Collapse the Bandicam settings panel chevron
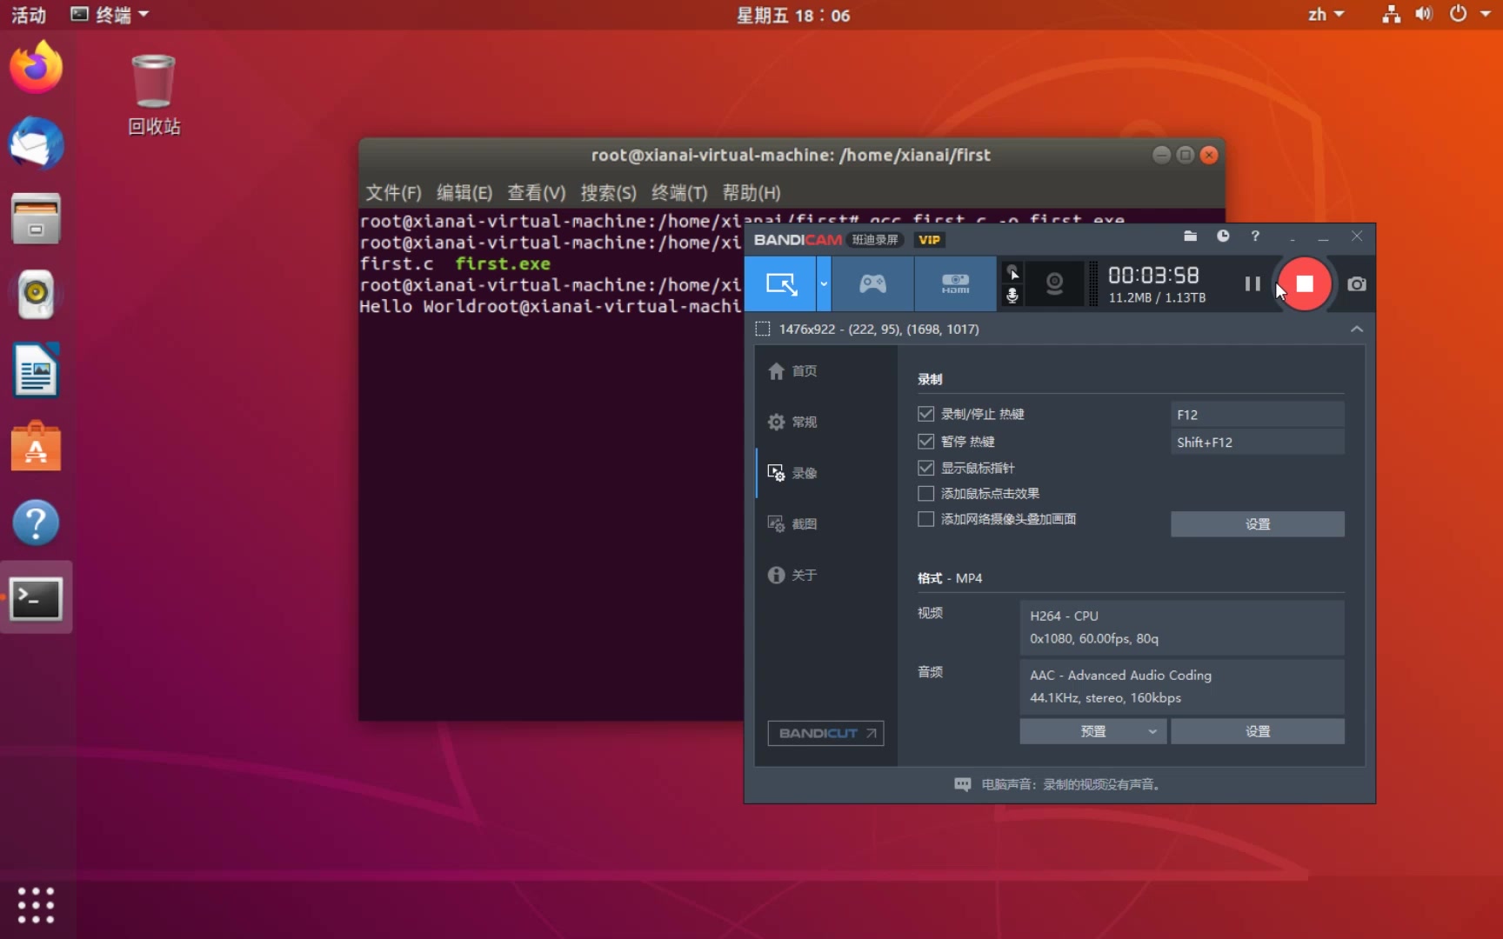 coord(1356,329)
